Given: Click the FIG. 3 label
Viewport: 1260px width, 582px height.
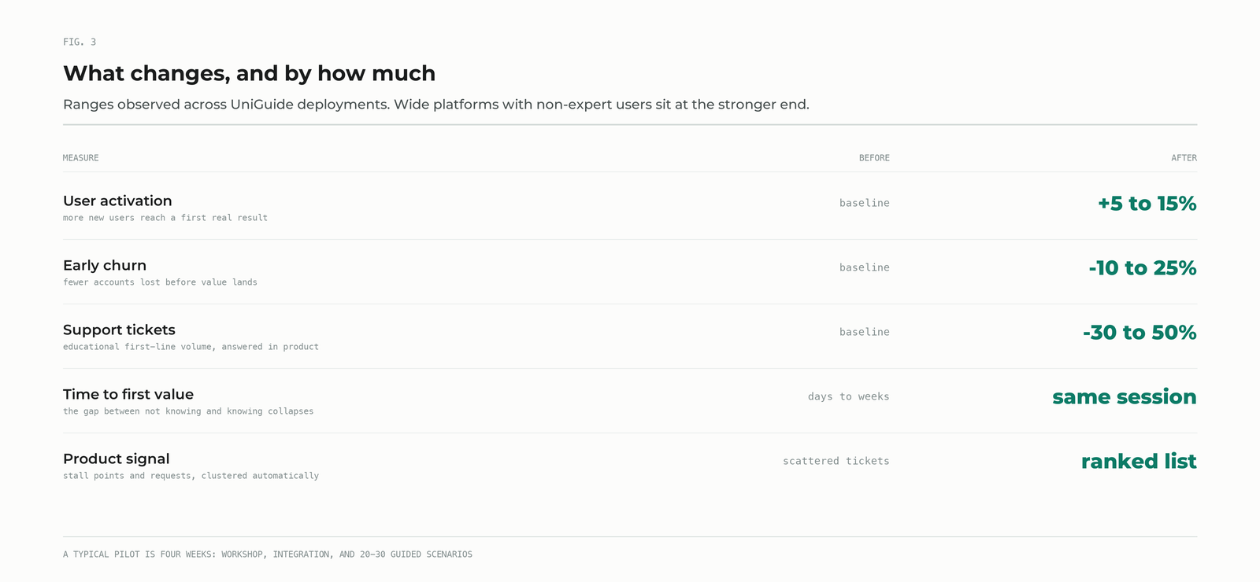Looking at the screenshot, I should 80,42.
